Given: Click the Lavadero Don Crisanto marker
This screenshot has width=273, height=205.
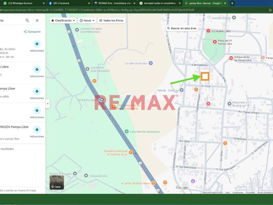Looking at the screenshot, I should 87,69.
